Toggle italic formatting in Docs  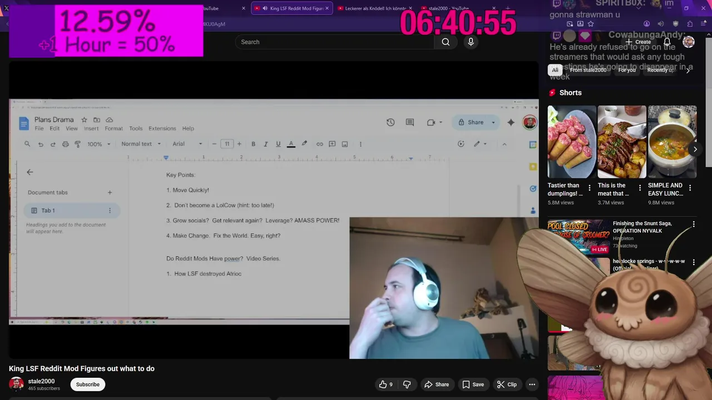266,144
